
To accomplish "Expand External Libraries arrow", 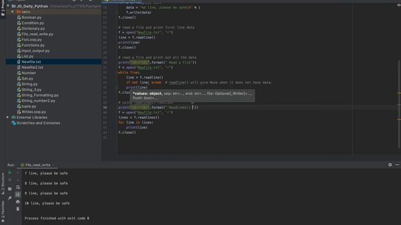I will pyautogui.click(x=8, y=117).
